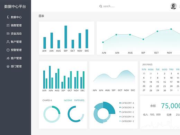This screenshot has height=135, width=180.
Task: Select CATEGORY C legend entry
Action: tap(127, 112)
